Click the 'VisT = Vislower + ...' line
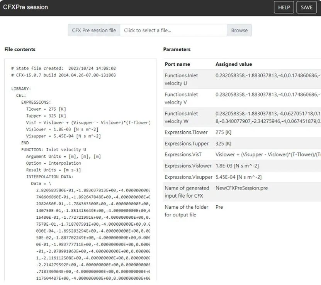 88,122
